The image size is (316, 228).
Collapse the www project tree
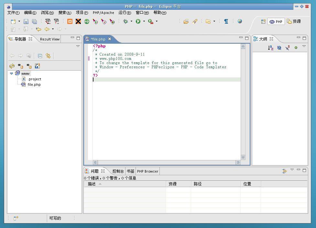[11, 73]
